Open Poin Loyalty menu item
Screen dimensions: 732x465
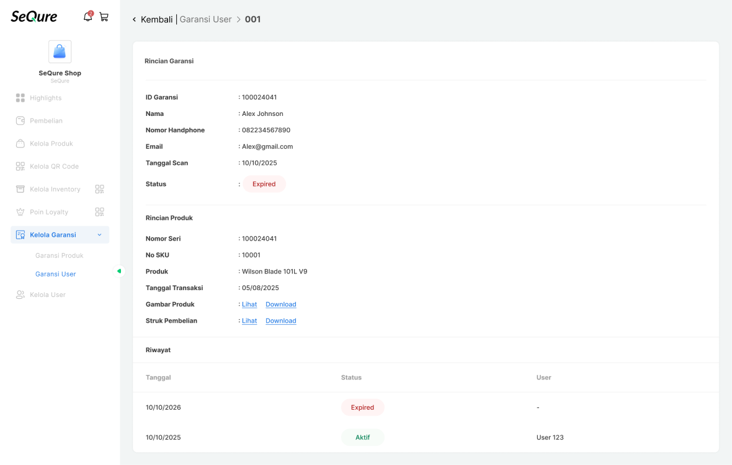[x=49, y=212]
